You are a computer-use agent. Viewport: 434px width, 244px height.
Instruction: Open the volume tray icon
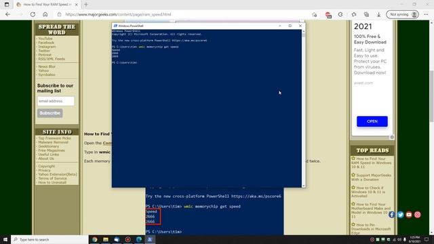[399, 239]
